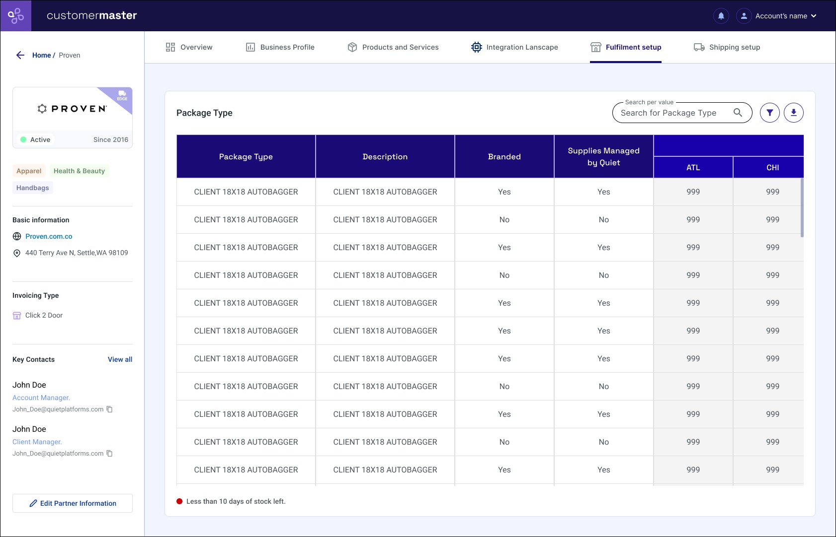
Task: Go back using the left arrow
Action: tap(20, 55)
